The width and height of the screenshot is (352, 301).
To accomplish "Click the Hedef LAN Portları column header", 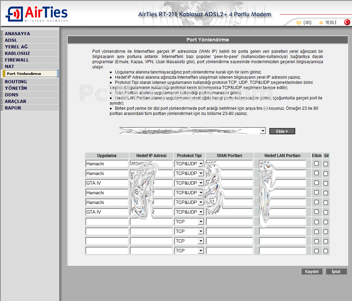I will click(282, 155).
